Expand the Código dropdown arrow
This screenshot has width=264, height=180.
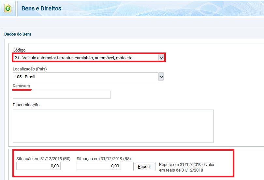161,58
